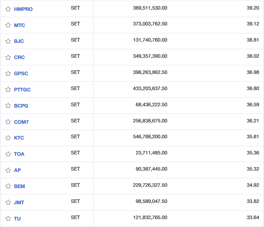Click the star icon next to GPSC
The image size is (264, 227).
(8, 74)
